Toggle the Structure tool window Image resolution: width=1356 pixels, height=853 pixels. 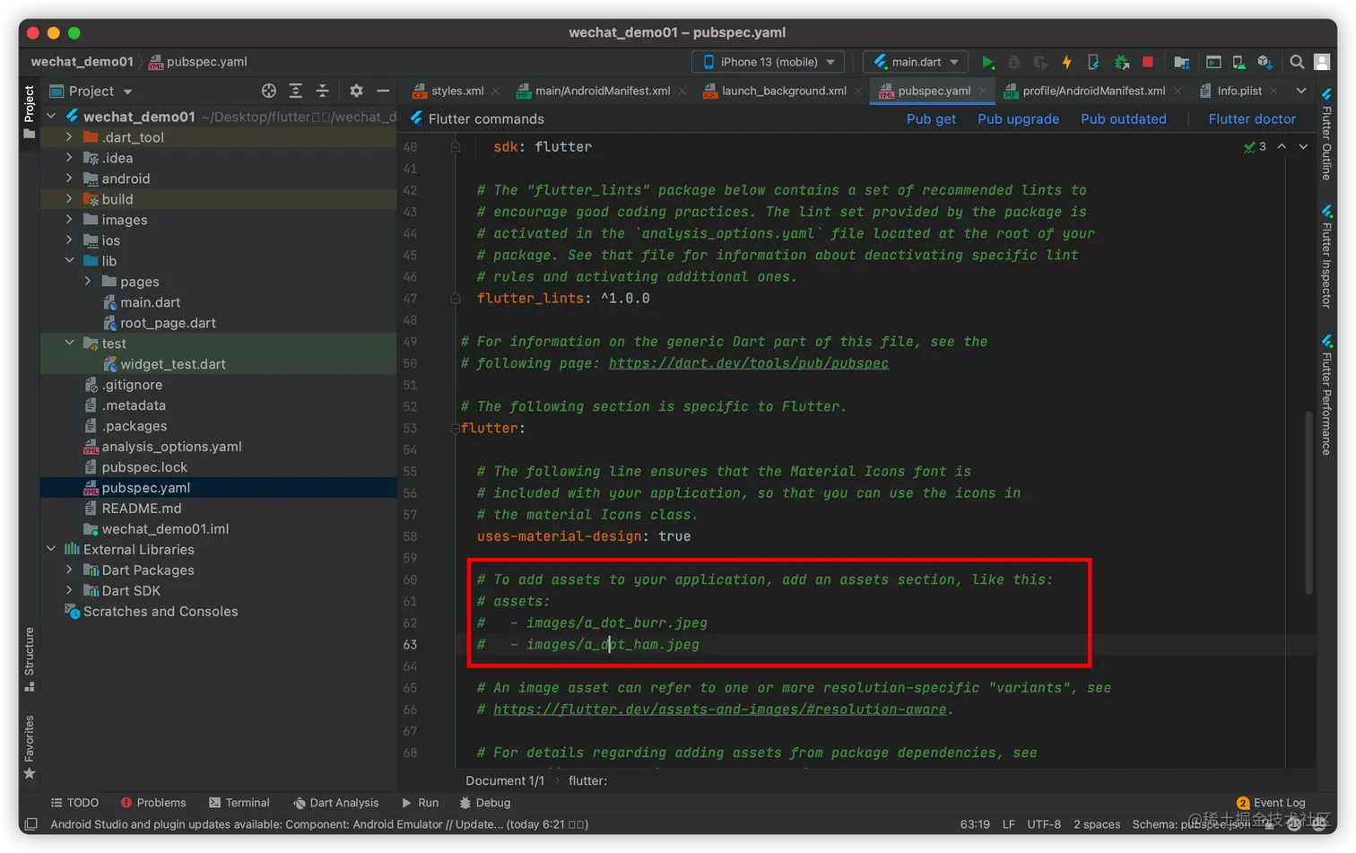click(29, 658)
